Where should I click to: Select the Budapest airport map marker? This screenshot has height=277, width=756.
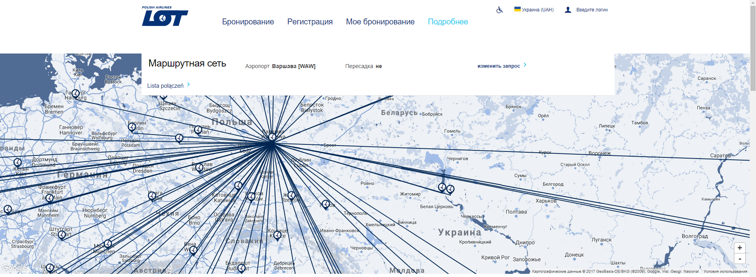coord(242,268)
